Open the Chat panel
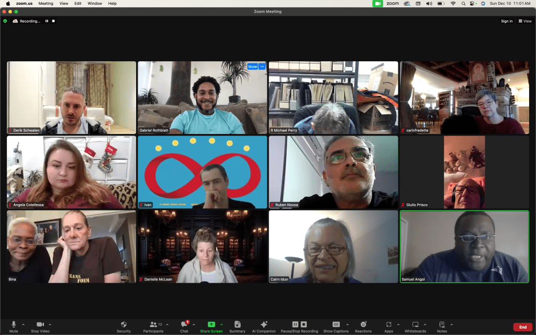The image size is (536, 335). (x=184, y=326)
